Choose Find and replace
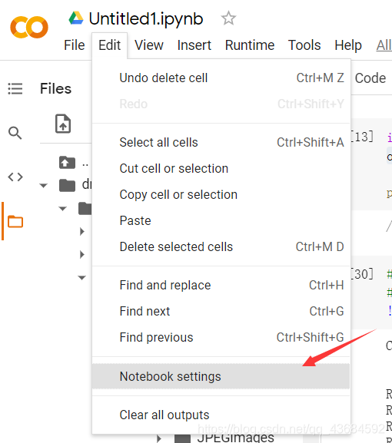 click(x=221, y=286)
